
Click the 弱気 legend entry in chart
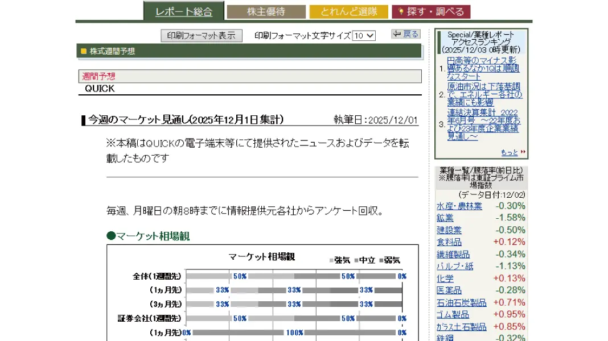coord(390,260)
